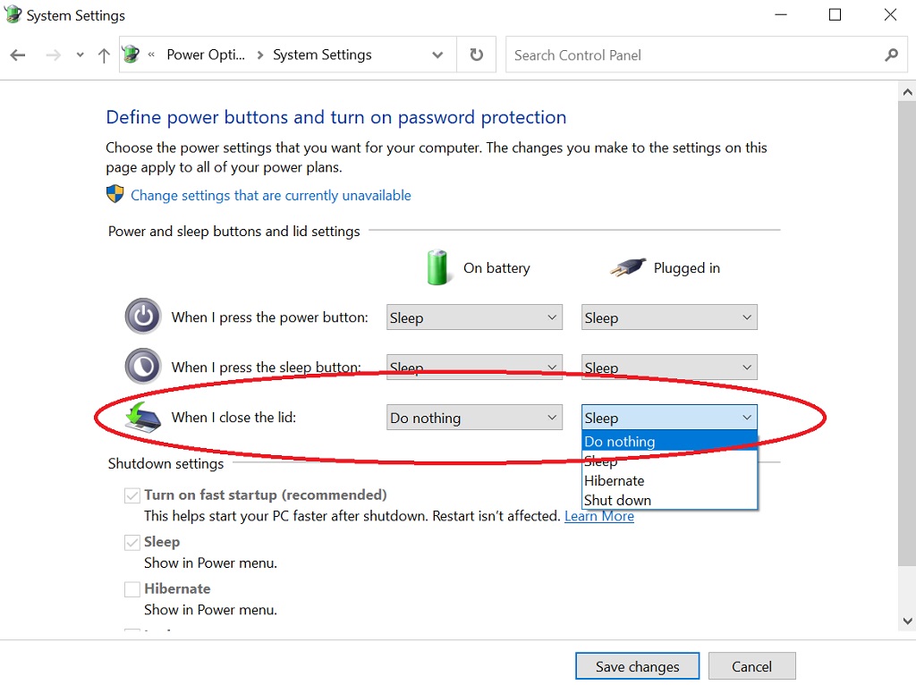Toggle the Sleep power menu checkbox
The image size is (916, 685).
point(132,542)
